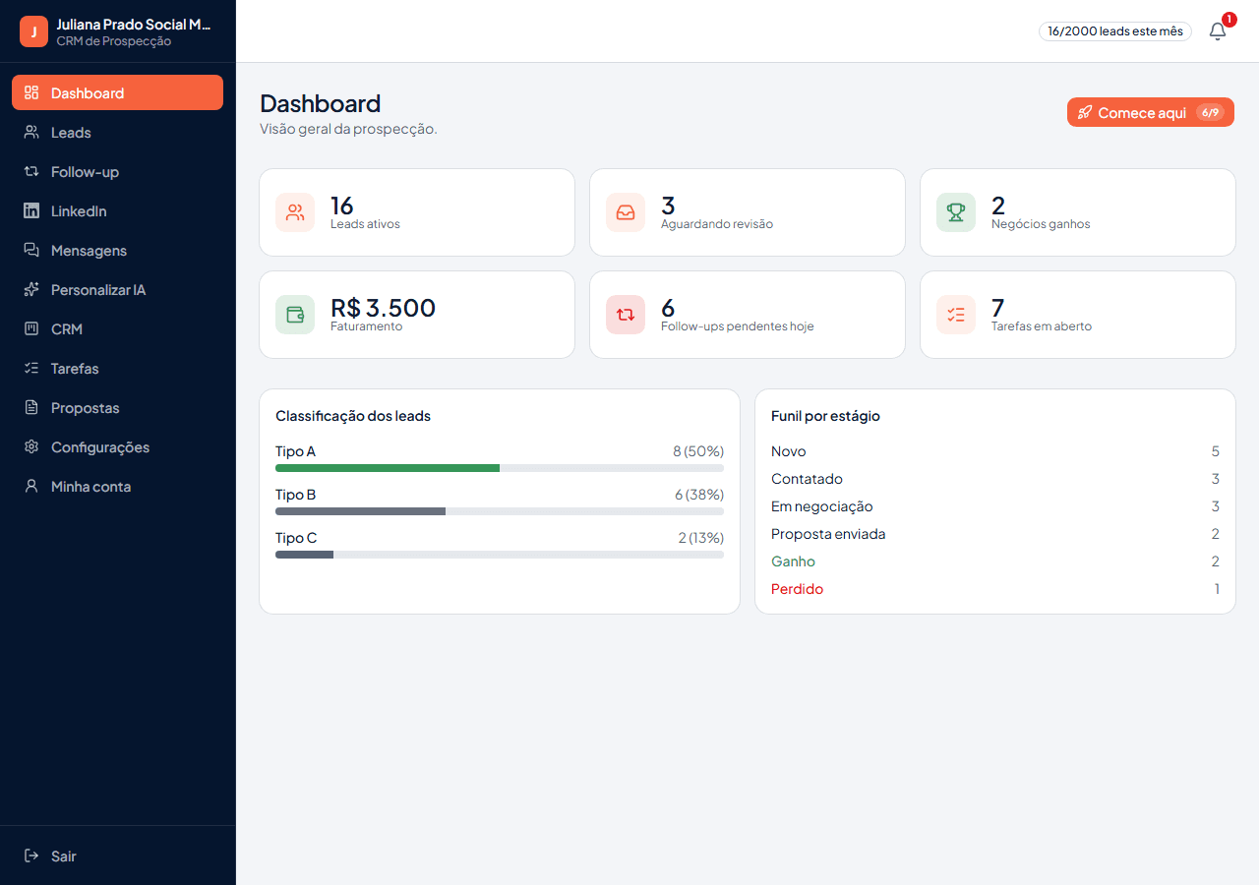
Task: Click the Novo funnel stage row
Action: point(995,451)
